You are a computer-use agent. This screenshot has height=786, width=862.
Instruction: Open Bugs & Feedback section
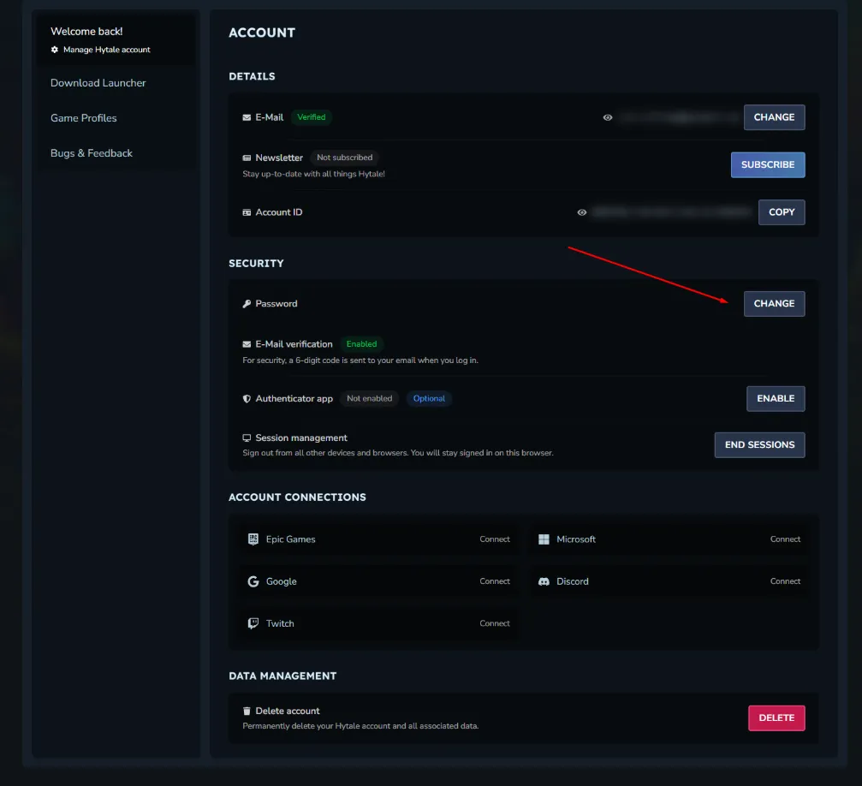tap(92, 153)
